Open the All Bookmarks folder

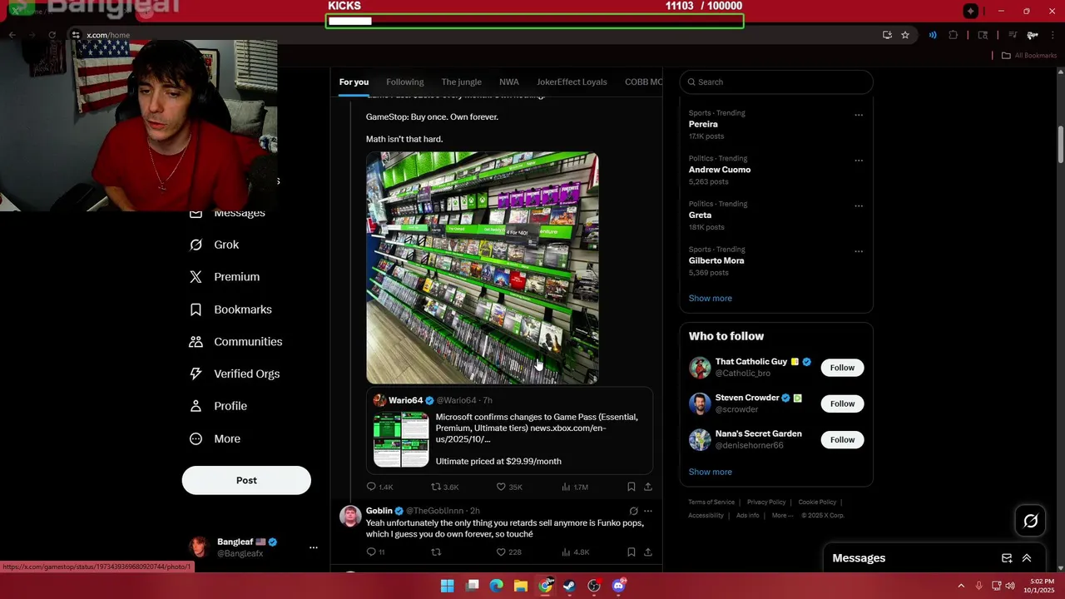[1028, 56]
